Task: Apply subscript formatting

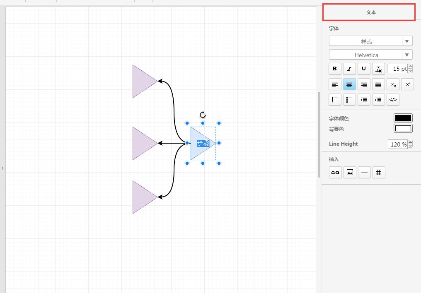Action: click(x=393, y=84)
